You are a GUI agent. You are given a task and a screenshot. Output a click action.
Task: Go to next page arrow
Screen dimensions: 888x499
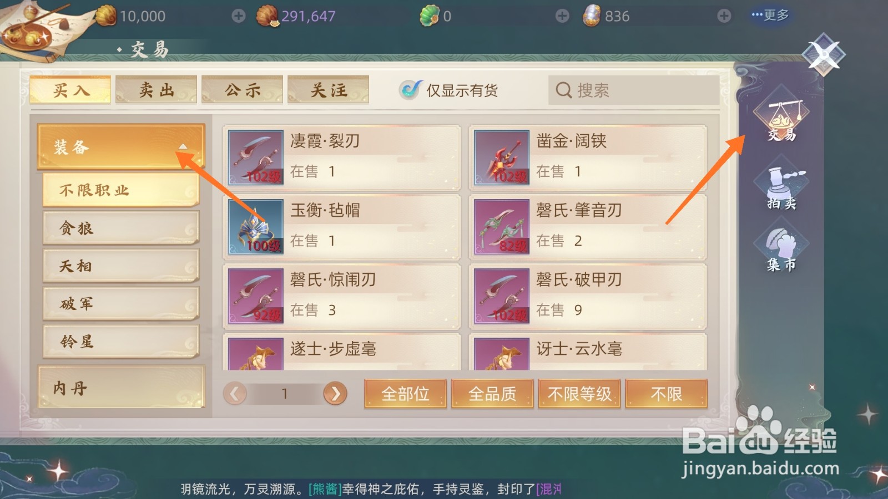[335, 394]
